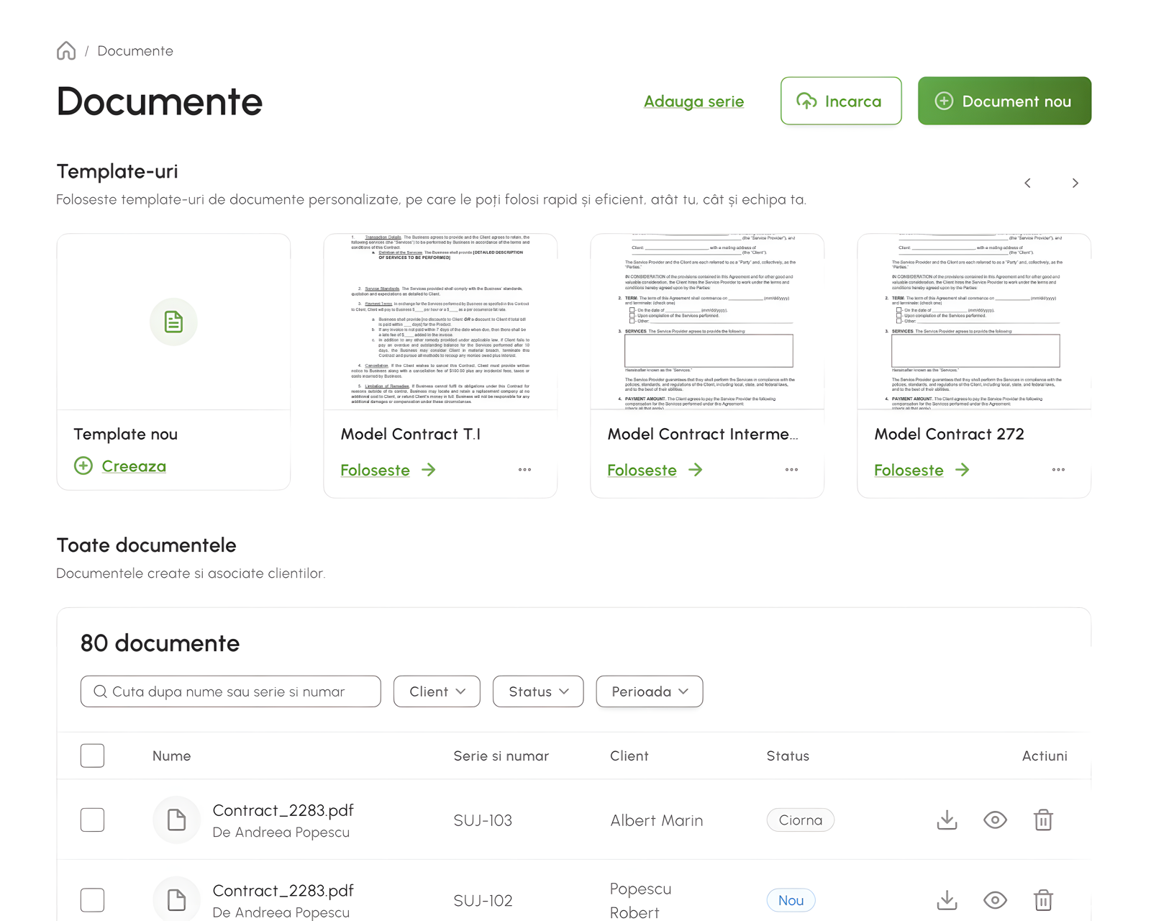This screenshot has height=921, width=1151.
Task: Click the 80 documente heading
Action: click(x=160, y=643)
